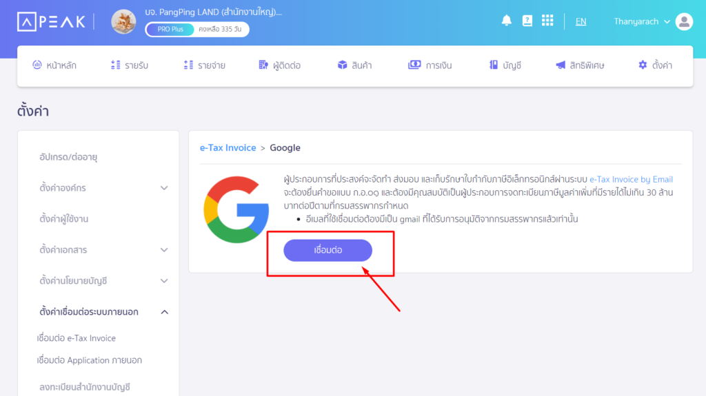
Task: Open the ผู้ติดต่อ menu
Action: click(280, 65)
